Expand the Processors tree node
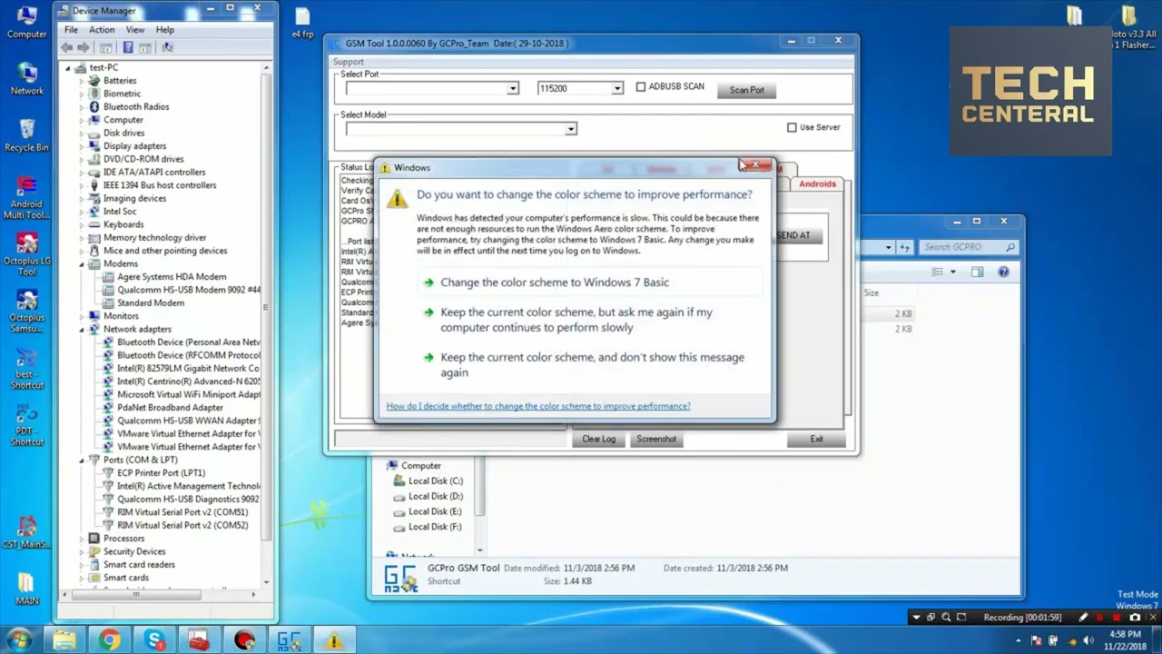Viewport: 1162px width, 654px height. [x=81, y=539]
